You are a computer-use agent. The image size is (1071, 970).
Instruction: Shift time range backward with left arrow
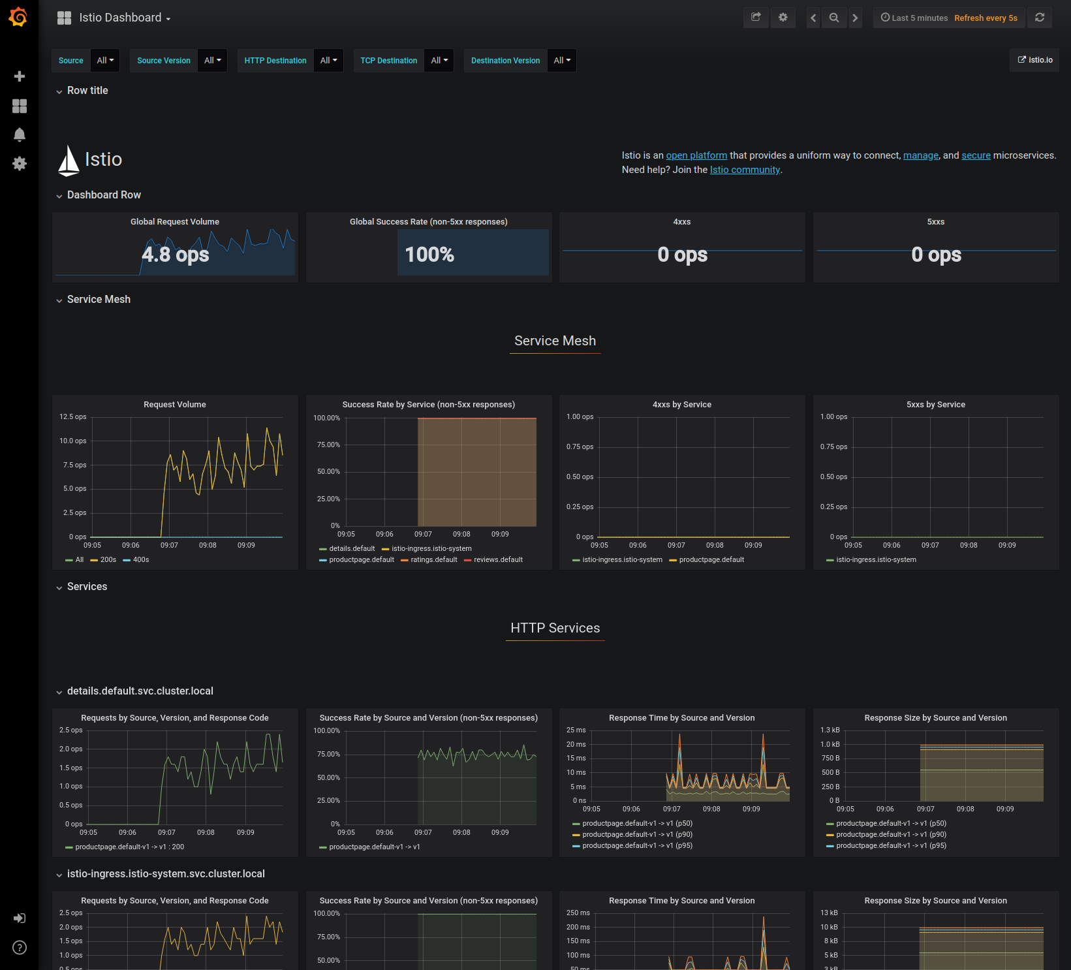[813, 18]
